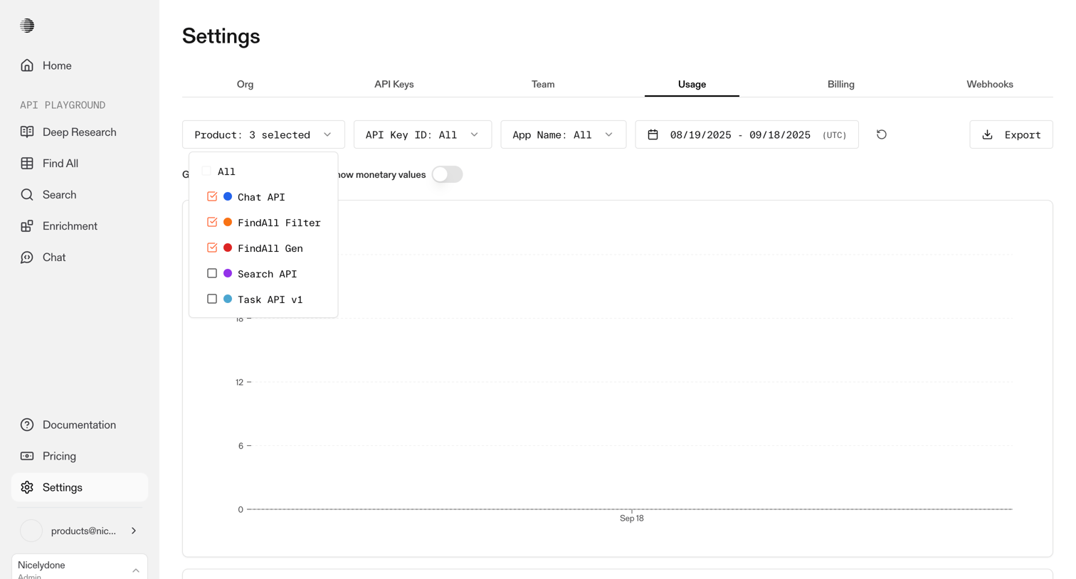Enable the Task API v1 checkbox
The width and height of the screenshot is (1076, 579).
212,299
